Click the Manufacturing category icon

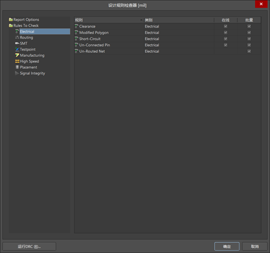[x=17, y=55]
